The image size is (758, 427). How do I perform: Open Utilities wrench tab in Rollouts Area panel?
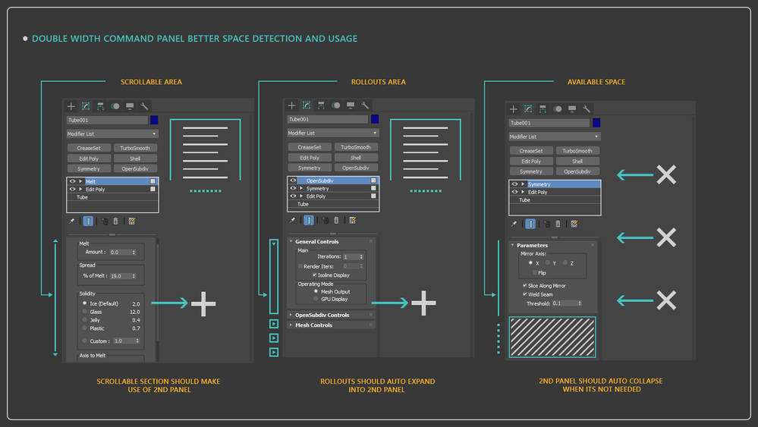tap(365, 105)
